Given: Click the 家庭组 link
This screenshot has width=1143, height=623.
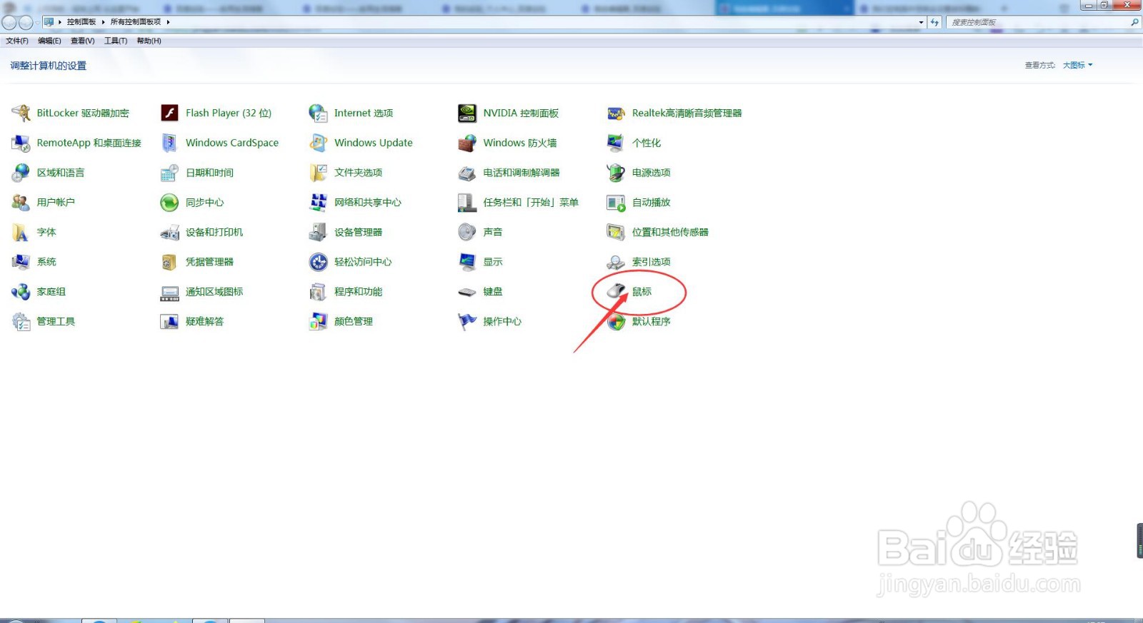Looking at the screenshot, I should point(51,292).
